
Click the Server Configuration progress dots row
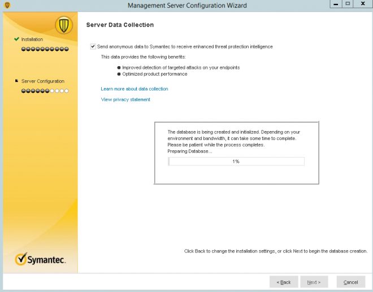click(x=45, y=91)
